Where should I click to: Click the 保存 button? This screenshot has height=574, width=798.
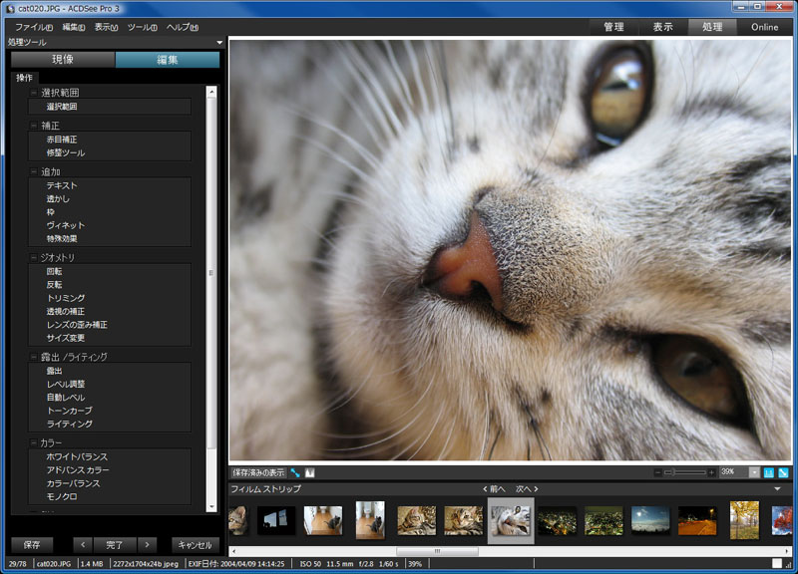tap(32, 545)
